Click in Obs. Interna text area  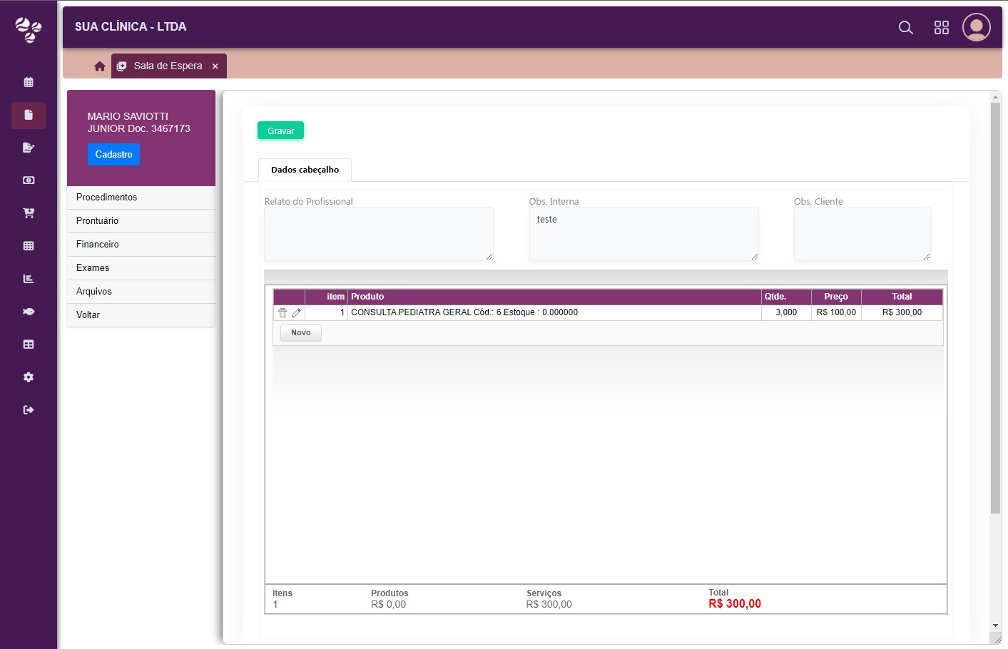643,234
